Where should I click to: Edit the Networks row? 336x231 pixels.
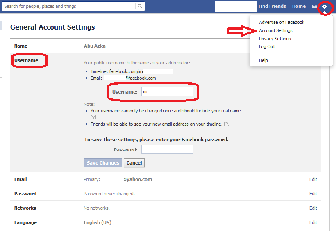(313, 208)
